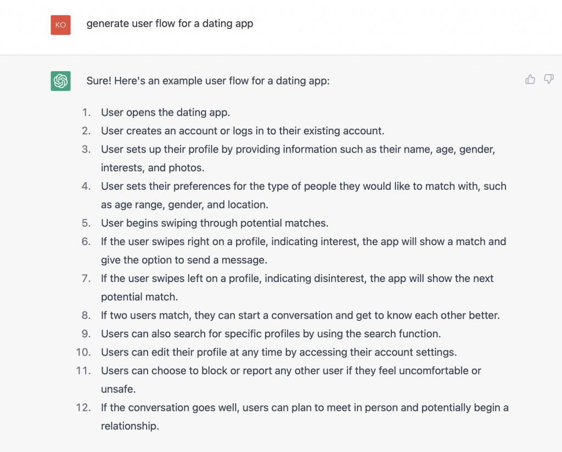Click the KO user avatar

point(60,25)
